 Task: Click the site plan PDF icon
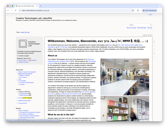pos(30,60)
